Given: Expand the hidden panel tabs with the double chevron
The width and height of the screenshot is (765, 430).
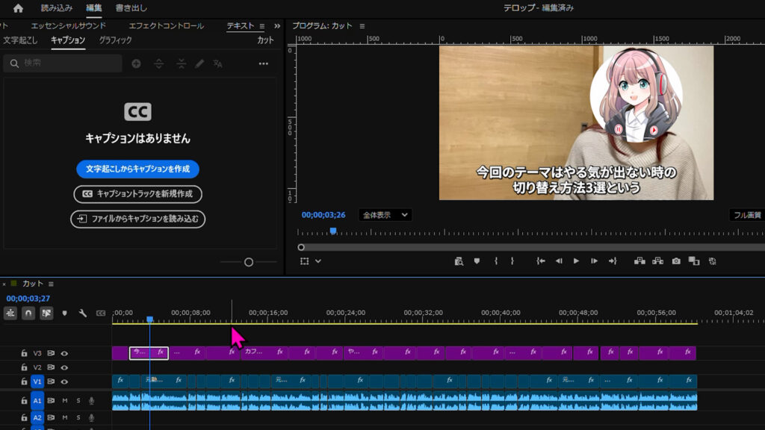Looking at the screenshot, I should click(x=277, y=26).
